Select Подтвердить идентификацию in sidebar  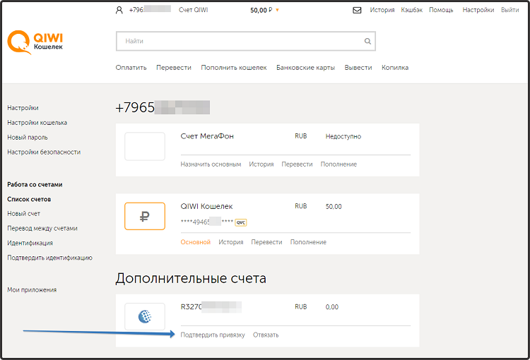49,258
